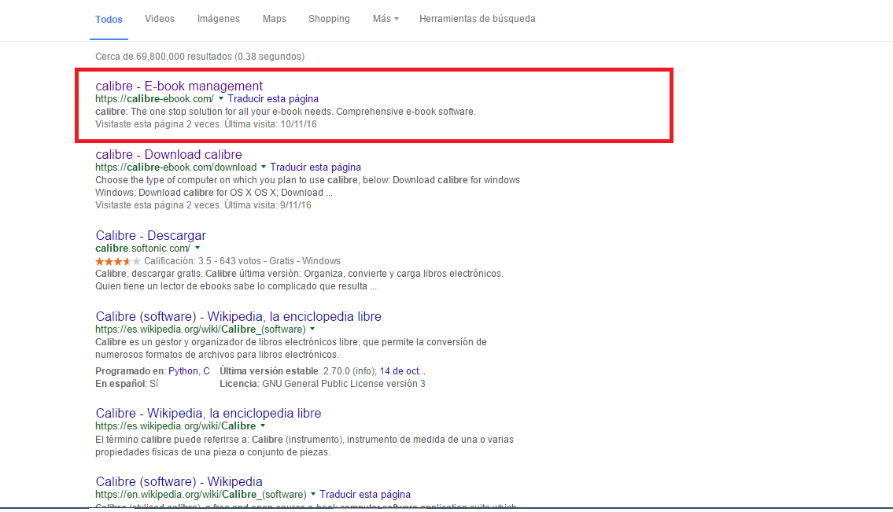
Task: Expand the arrow next to calibre-ebook.com/download URL
Action: (263, 167)
